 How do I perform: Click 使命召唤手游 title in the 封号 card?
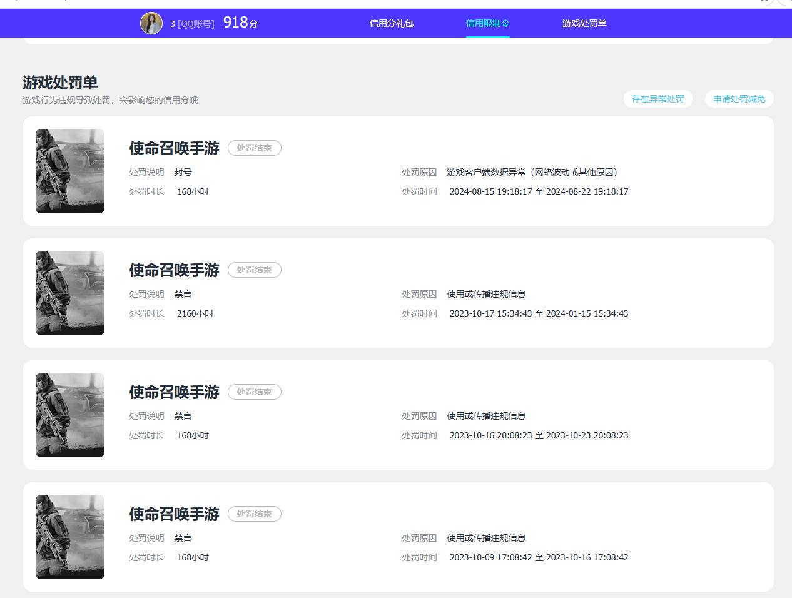coord(174,148)
